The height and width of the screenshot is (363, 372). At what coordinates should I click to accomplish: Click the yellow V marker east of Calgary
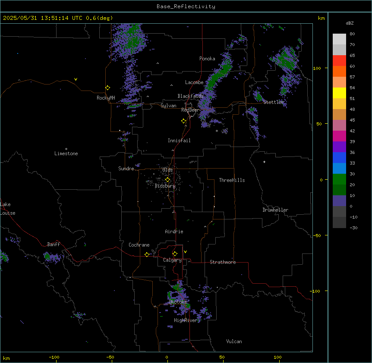[x=185, y=252]
